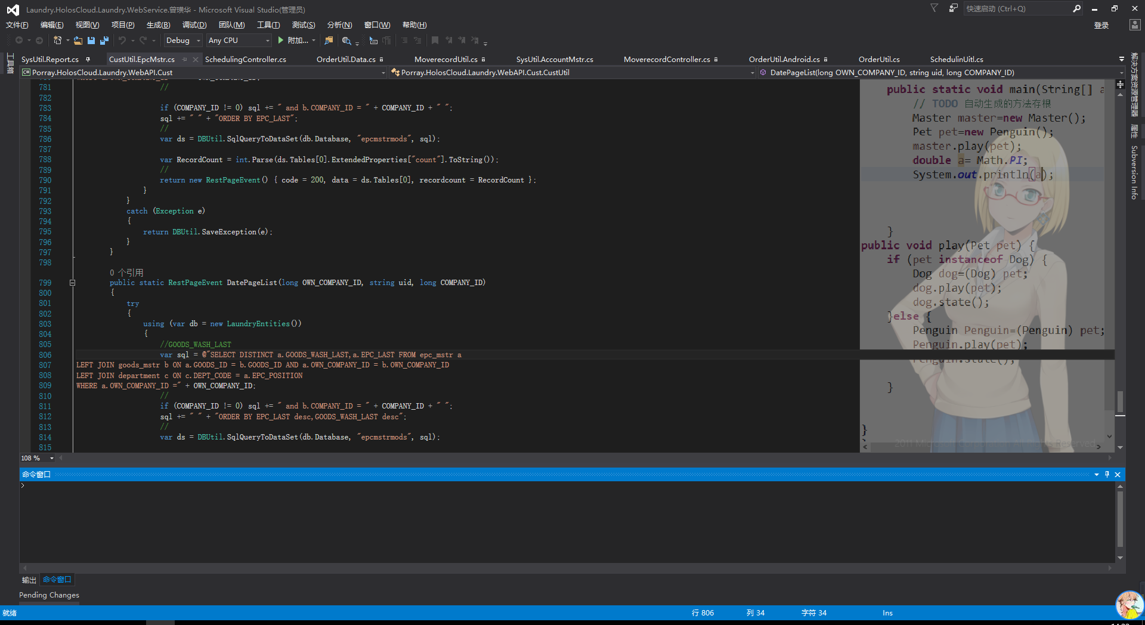Click the browser link globe icon
This screenshot has height=625, width=1145.
pyautogui.click(x=346, y=41)
